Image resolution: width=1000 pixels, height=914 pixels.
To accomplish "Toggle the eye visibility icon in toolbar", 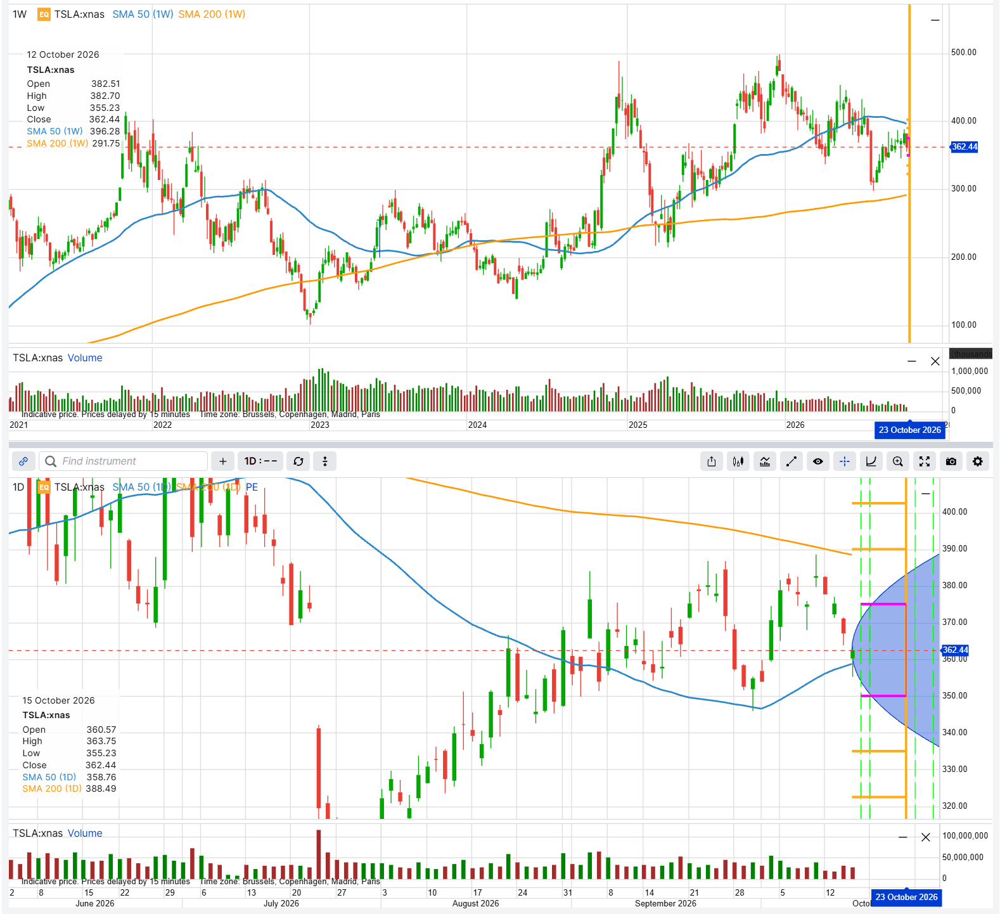I will tap(818, 461).
